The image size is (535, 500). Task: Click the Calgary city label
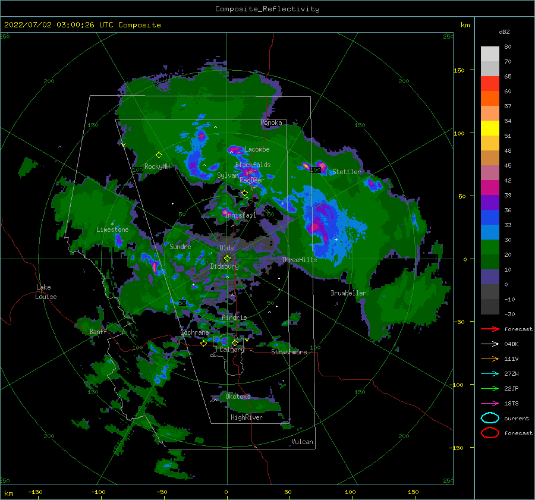[x=232, y=350]
